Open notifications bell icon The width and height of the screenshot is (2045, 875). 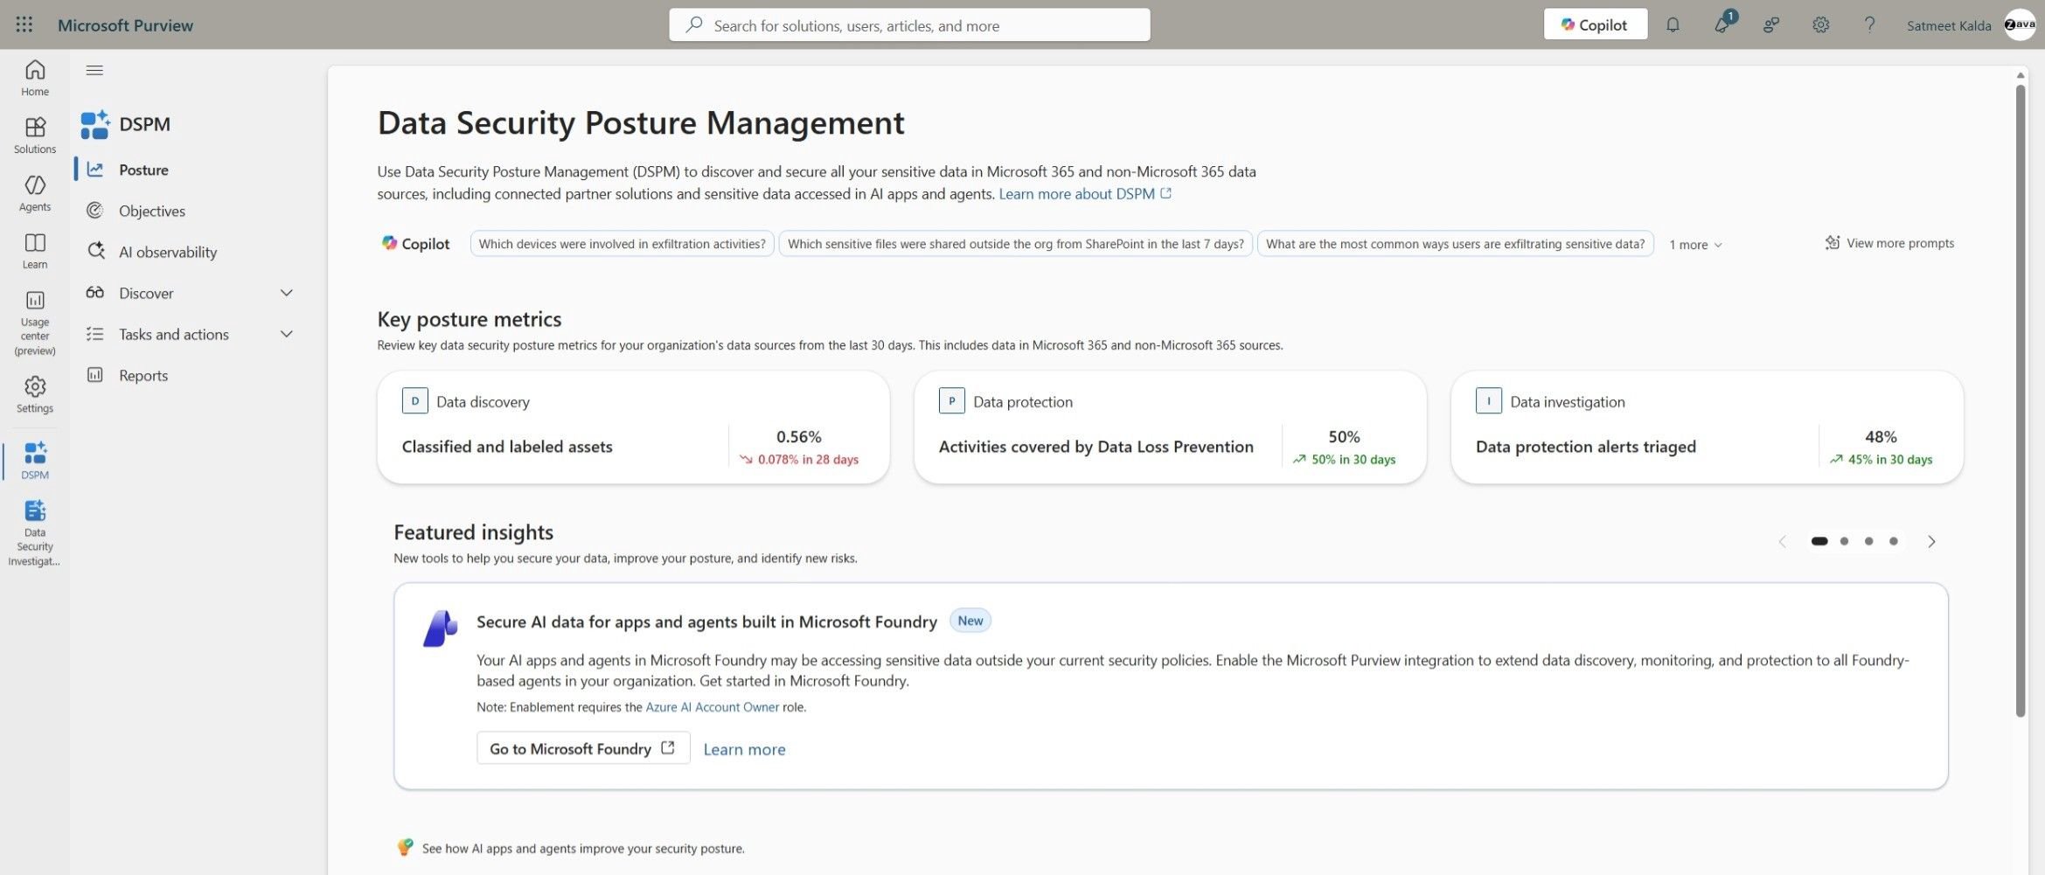point(1673,24)
